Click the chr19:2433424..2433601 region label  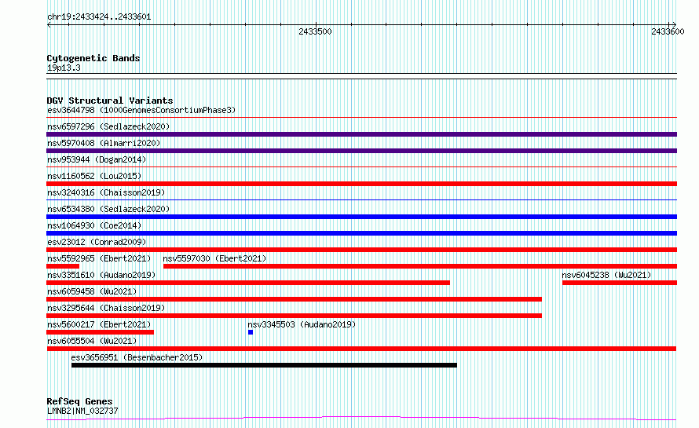[x=99, y=17]
